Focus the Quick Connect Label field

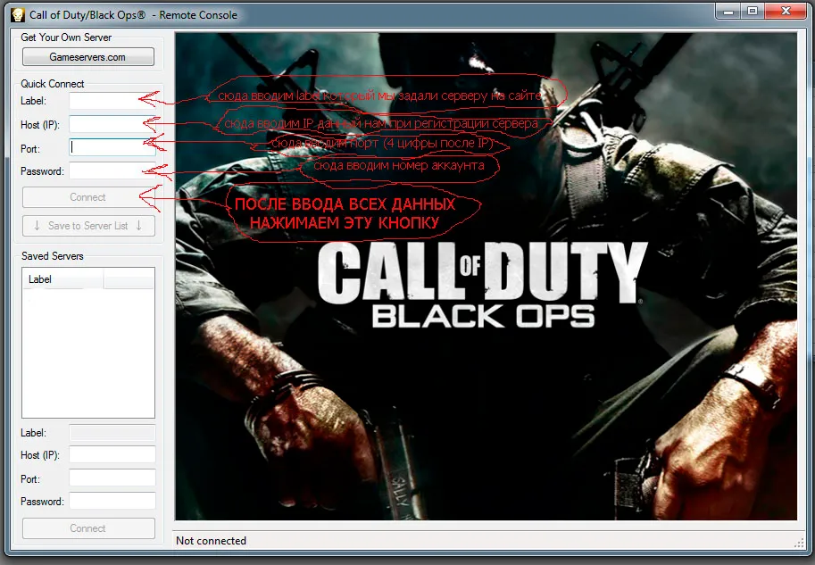[x=103, y=101]
